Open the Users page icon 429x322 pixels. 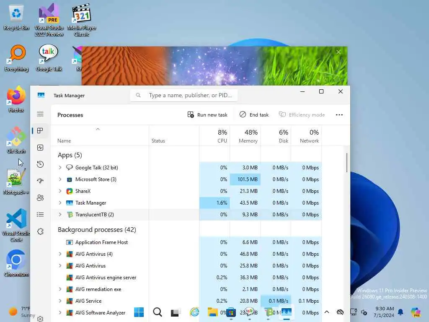click(40, 198)
